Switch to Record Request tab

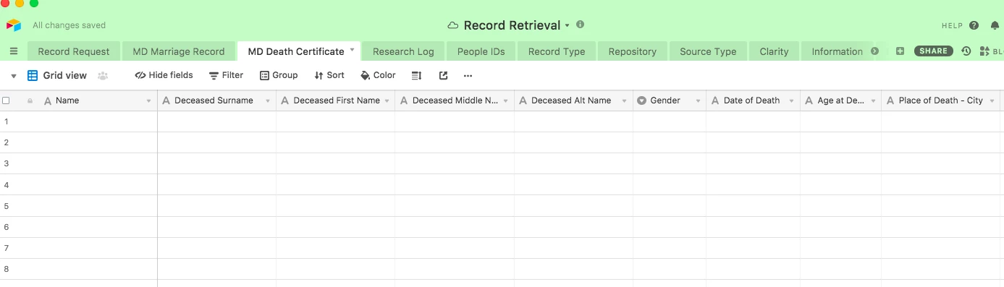pos(74,51)
